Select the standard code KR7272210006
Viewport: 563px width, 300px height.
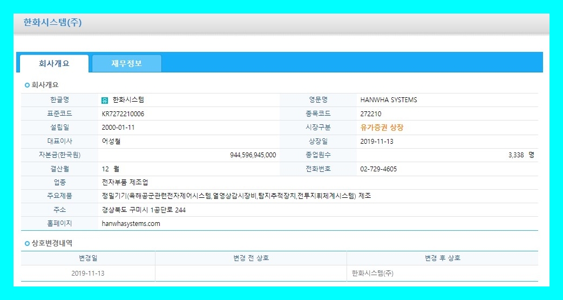point(123,114)
